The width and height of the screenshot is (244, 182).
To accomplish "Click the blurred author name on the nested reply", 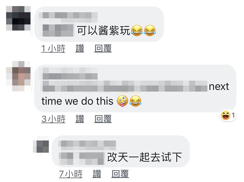I will pyautogui.click(x=87, y=145).
